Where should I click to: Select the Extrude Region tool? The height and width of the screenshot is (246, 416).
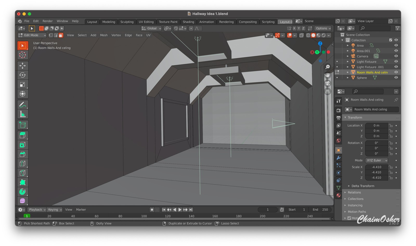(23, 135)
